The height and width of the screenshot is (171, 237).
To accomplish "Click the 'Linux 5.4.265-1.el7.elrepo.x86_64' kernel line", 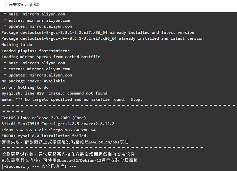I will [49, 130].
